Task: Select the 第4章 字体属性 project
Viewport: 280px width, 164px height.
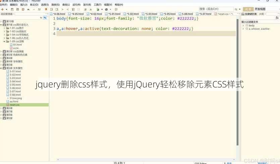Action: coord(14,62)
